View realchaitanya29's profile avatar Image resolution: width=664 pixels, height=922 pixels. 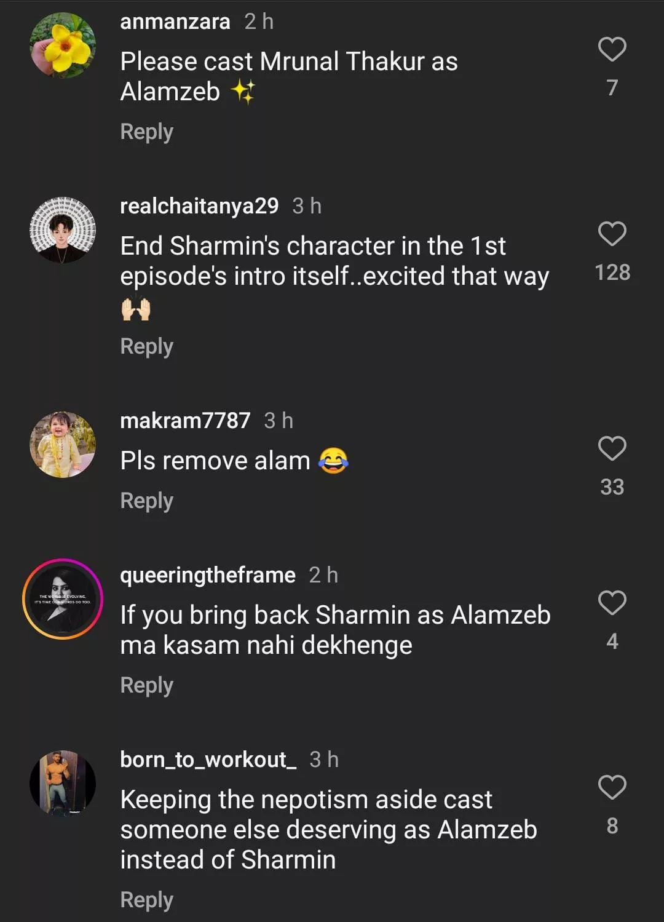pyautogui.click(x=63, y=230)
